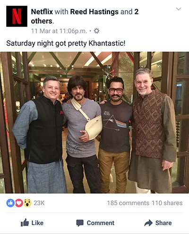Open the 23K reactions count
This screenshot has height=234, width=189.
[39, 203]
